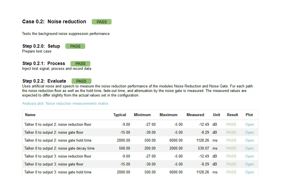Click the 'Step 0.2.1: Process' heading
Image resolution: width=284 pixels, height=193 pixels.
(44, 64)
